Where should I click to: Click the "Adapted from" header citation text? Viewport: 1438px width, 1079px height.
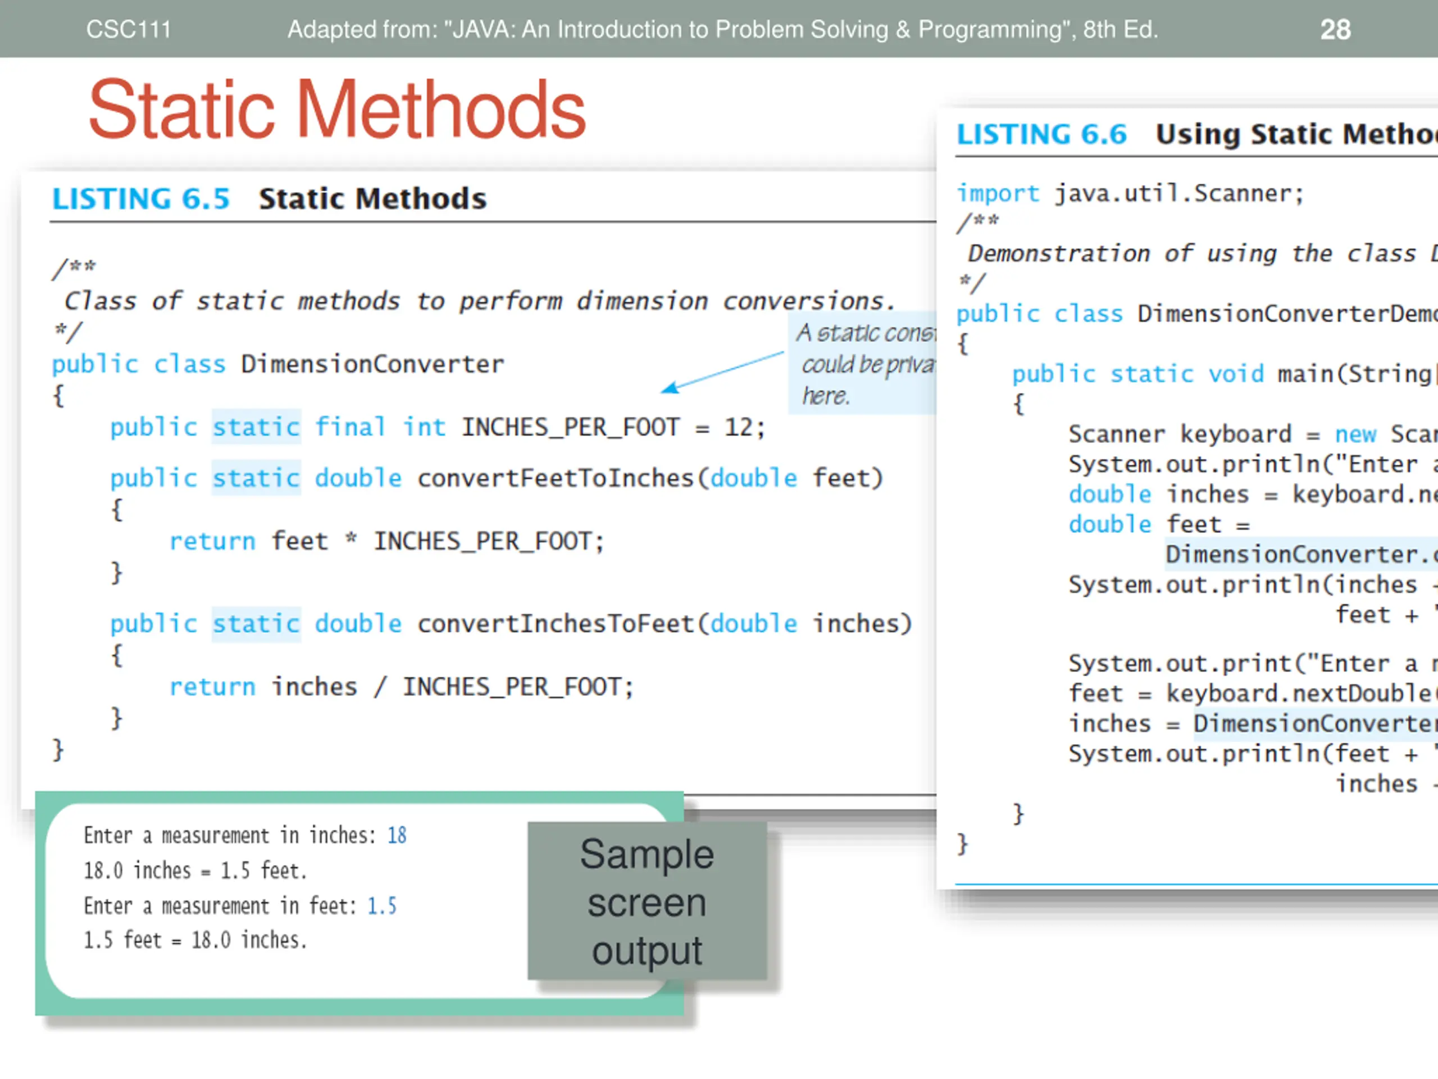pyautogui.click(x=723, y=29)
